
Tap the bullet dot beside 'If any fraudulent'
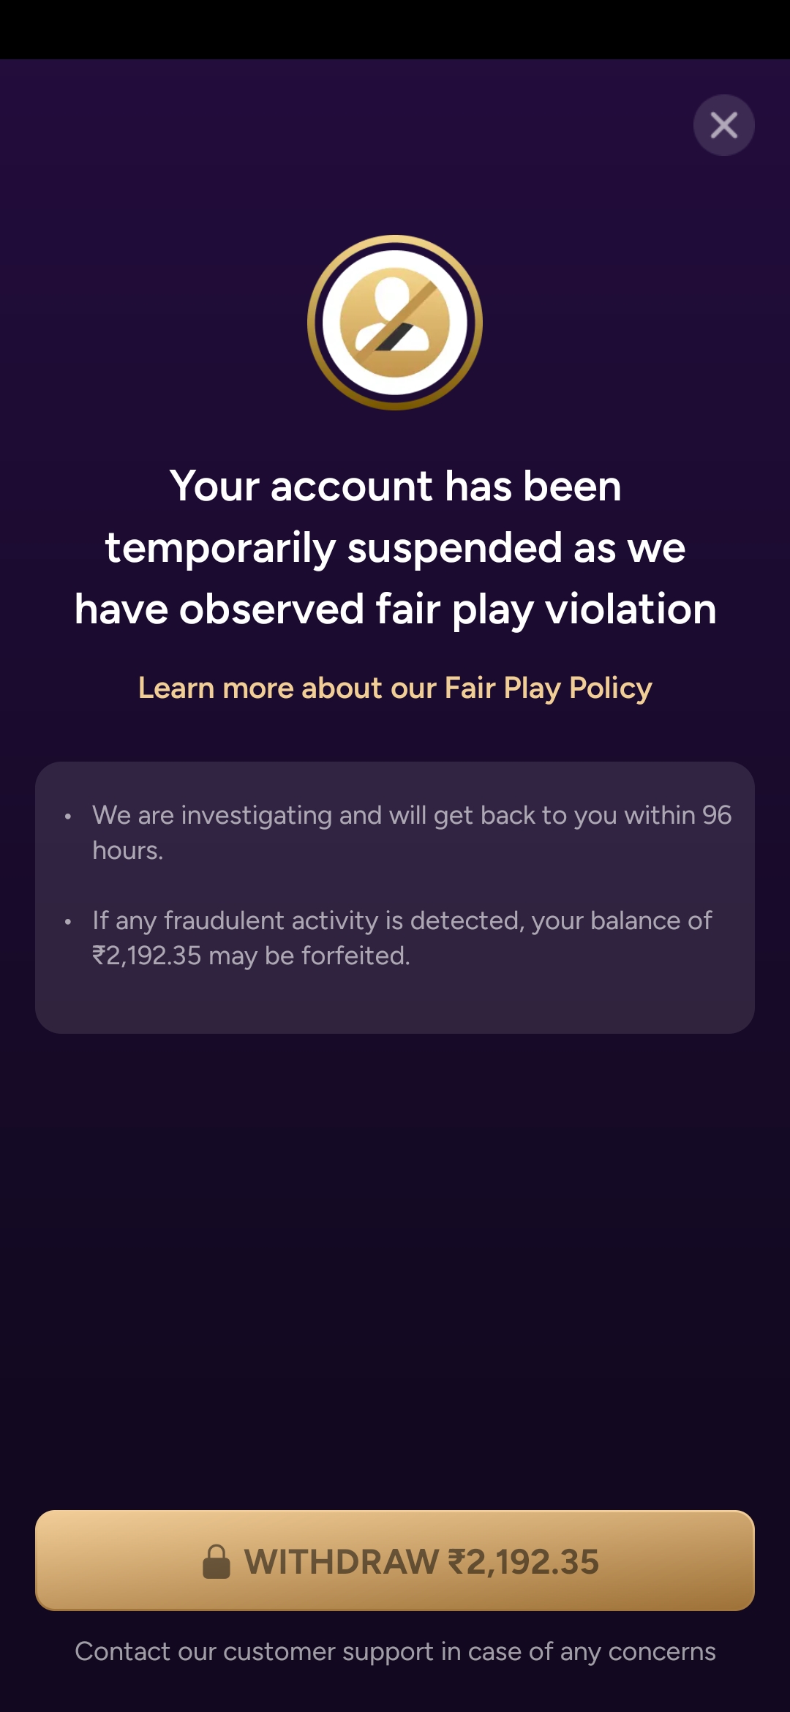click(x=67, y=921)
